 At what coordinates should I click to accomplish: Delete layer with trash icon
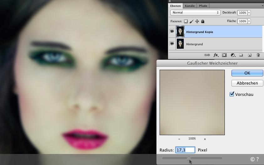258,55
